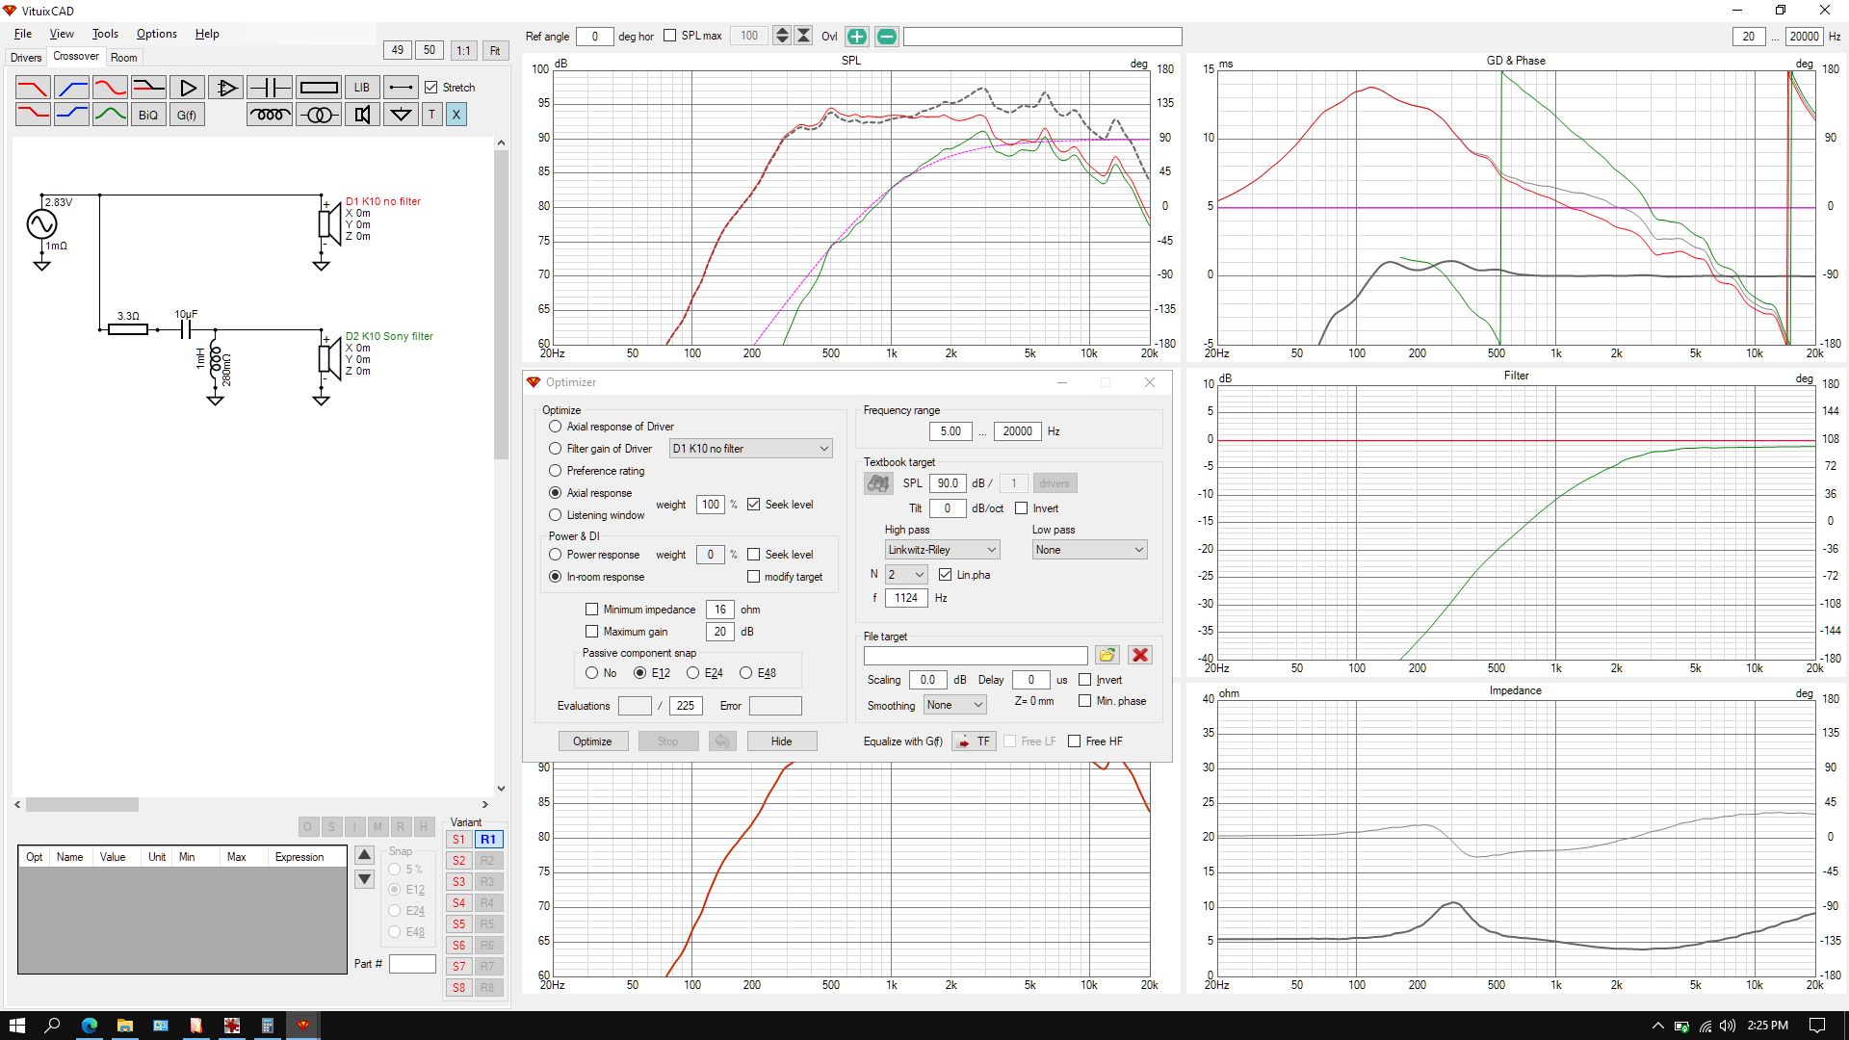Open the file target folder icon
Screen dimensions: 1849x1040
point(1107,655)
